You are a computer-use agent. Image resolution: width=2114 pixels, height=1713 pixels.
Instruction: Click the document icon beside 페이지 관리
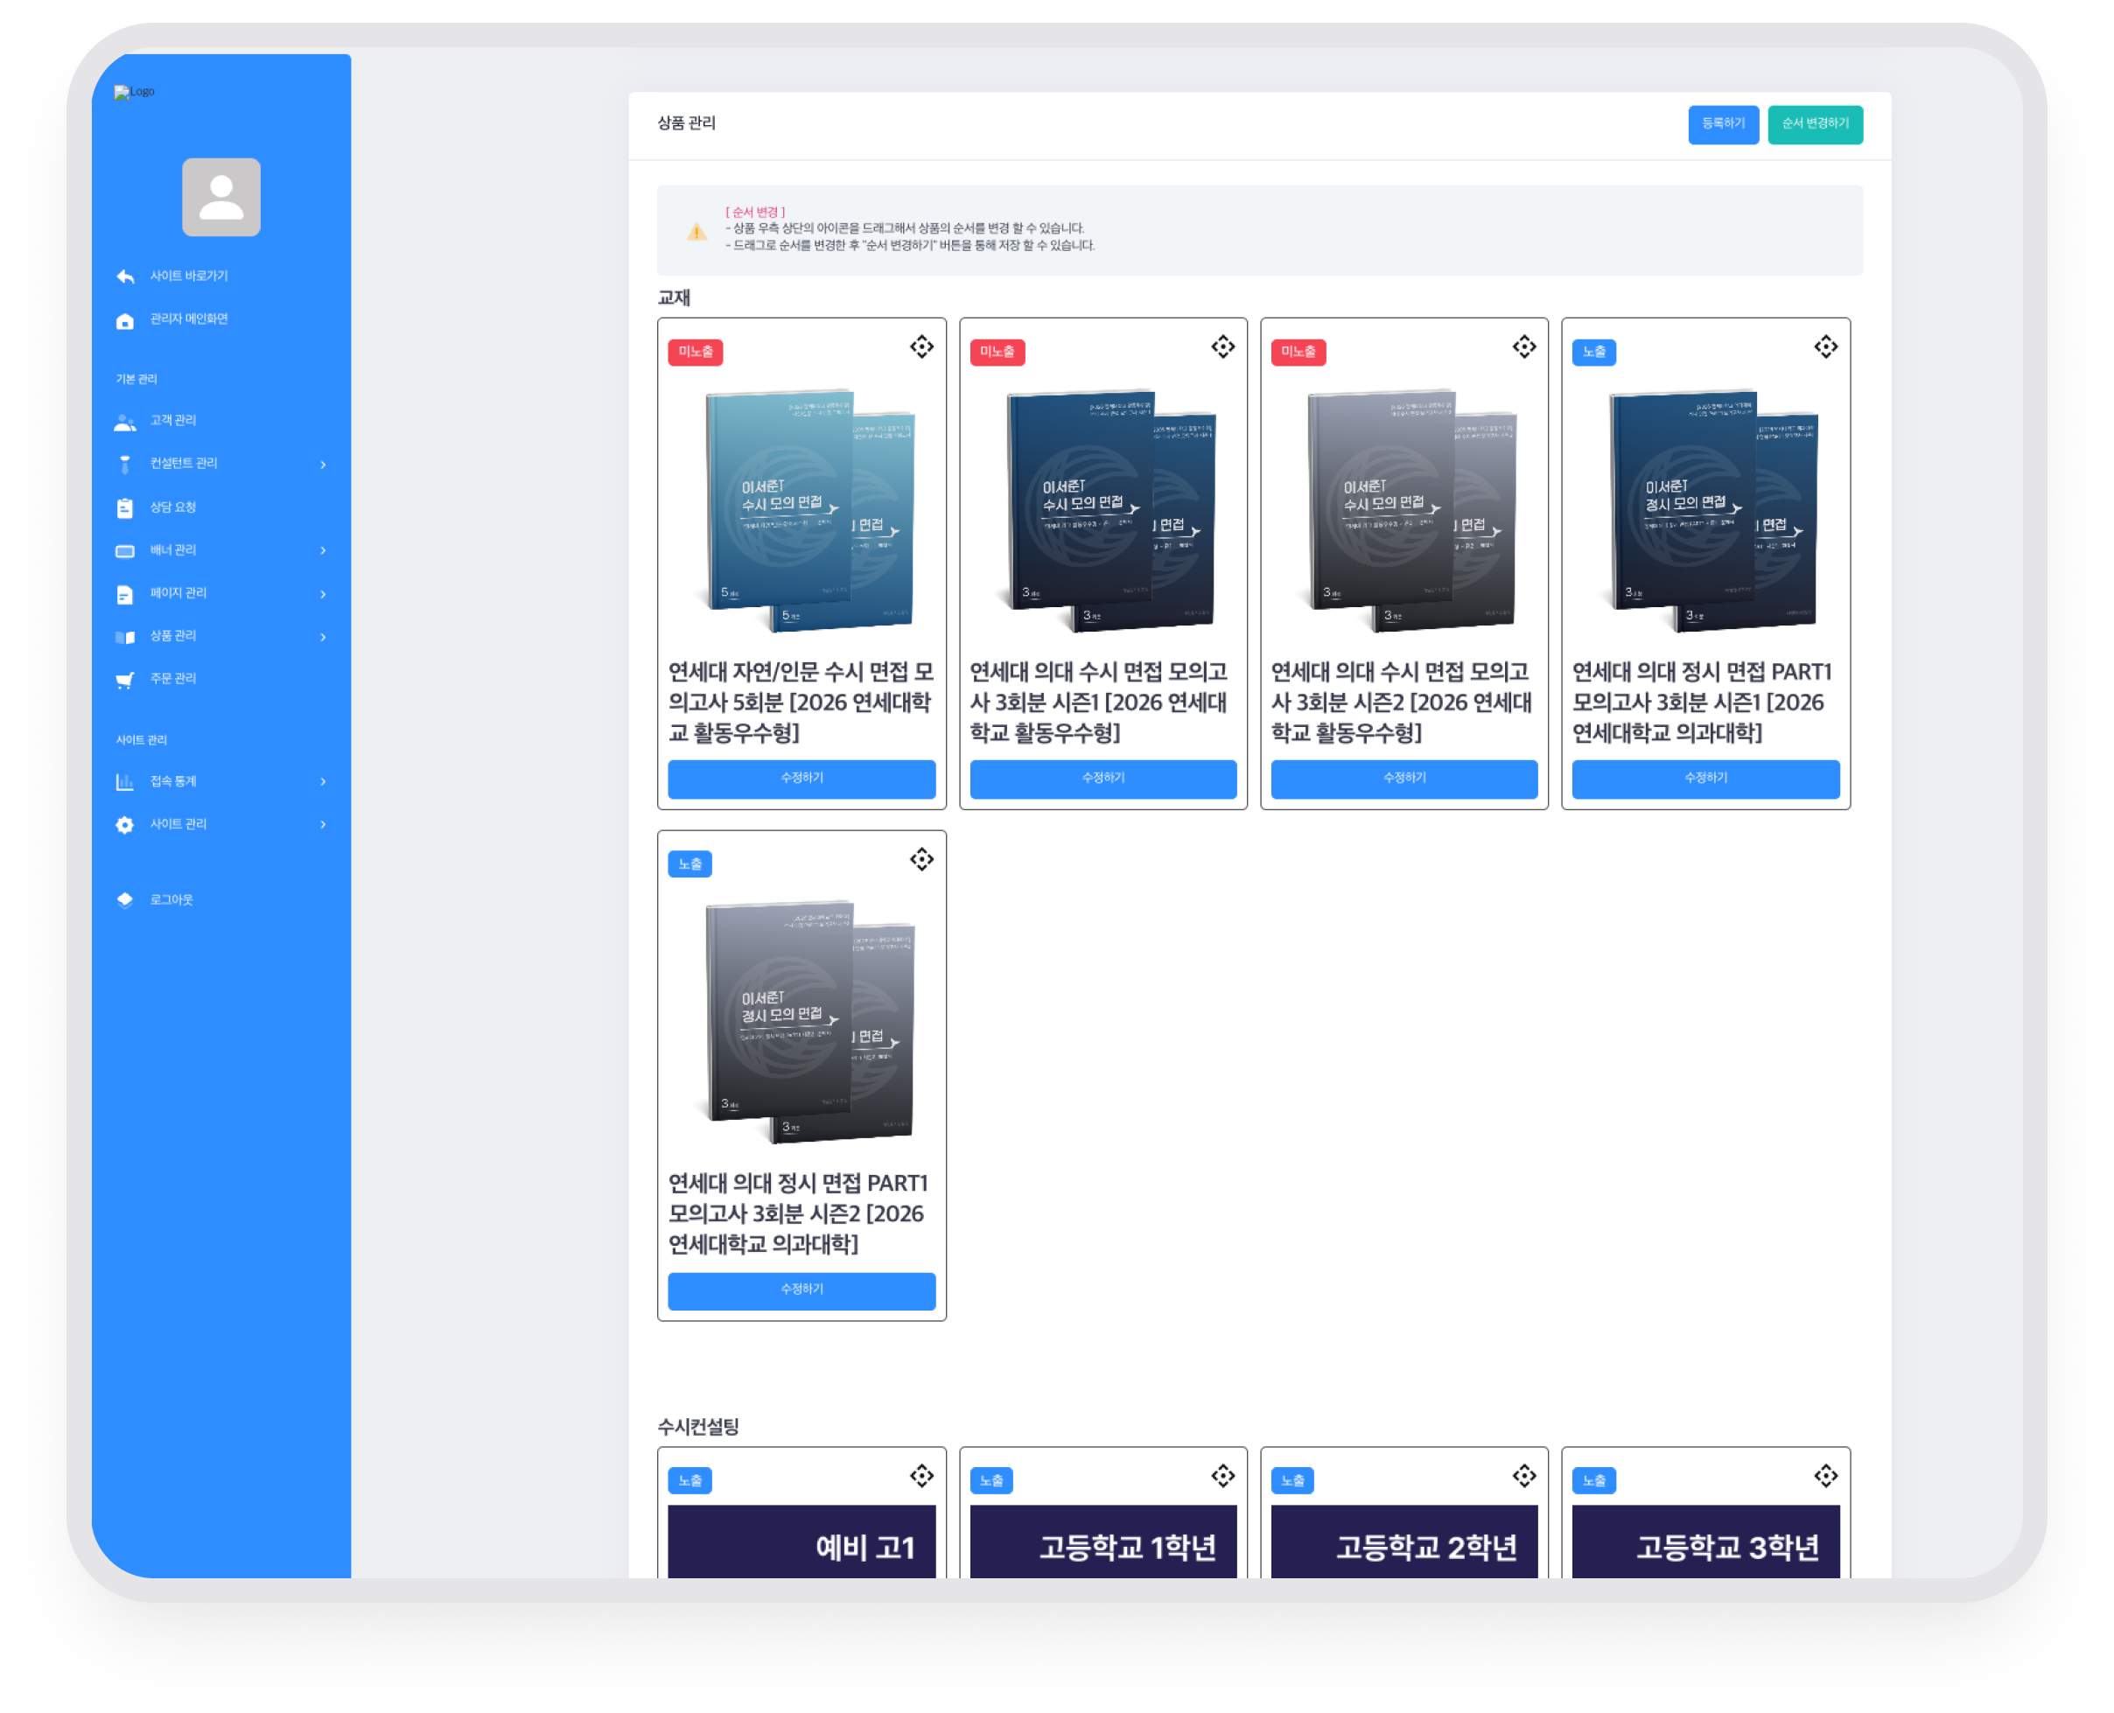[x=125, y=594]
